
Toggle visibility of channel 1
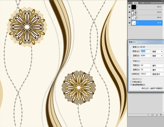click(129, 12)
